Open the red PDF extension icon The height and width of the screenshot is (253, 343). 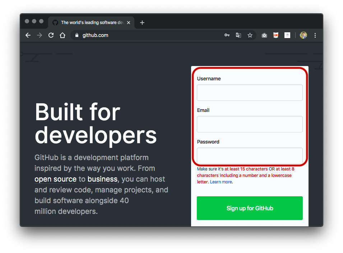coord(275,35)
